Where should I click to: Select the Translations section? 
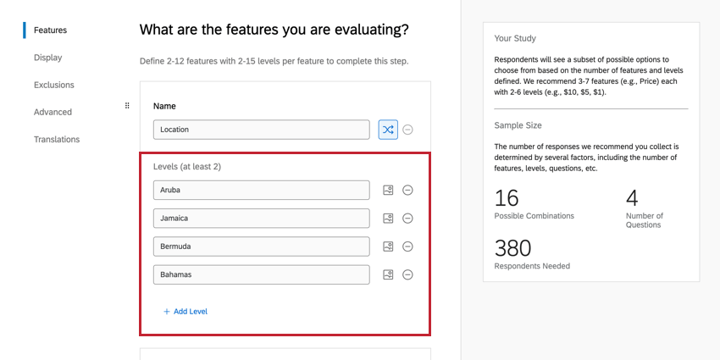[x=57, y=139]
